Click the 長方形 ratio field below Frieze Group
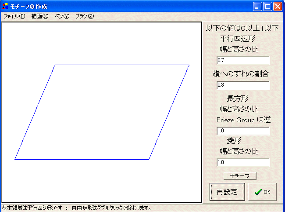 pyautogui.click(x=243, y=131)
